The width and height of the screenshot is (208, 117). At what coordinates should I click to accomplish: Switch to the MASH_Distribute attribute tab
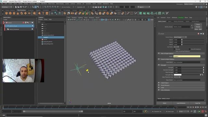click(x=178, y=21)
